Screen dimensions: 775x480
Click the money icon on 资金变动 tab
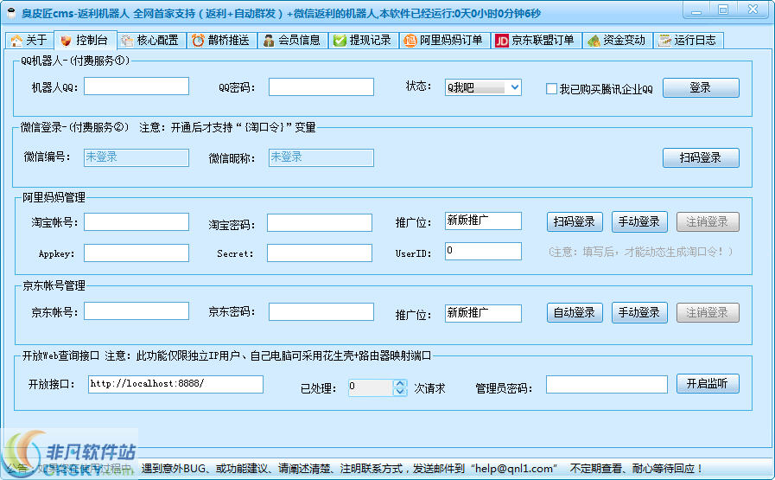tap(594, 41)
